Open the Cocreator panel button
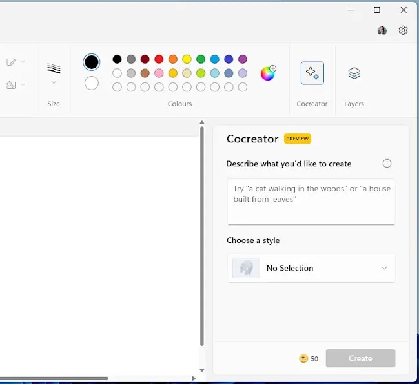The image size is (419, 384). (312, 73)
